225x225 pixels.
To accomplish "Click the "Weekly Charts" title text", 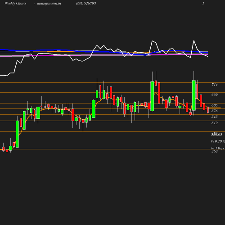I will [x=15, y=3].
